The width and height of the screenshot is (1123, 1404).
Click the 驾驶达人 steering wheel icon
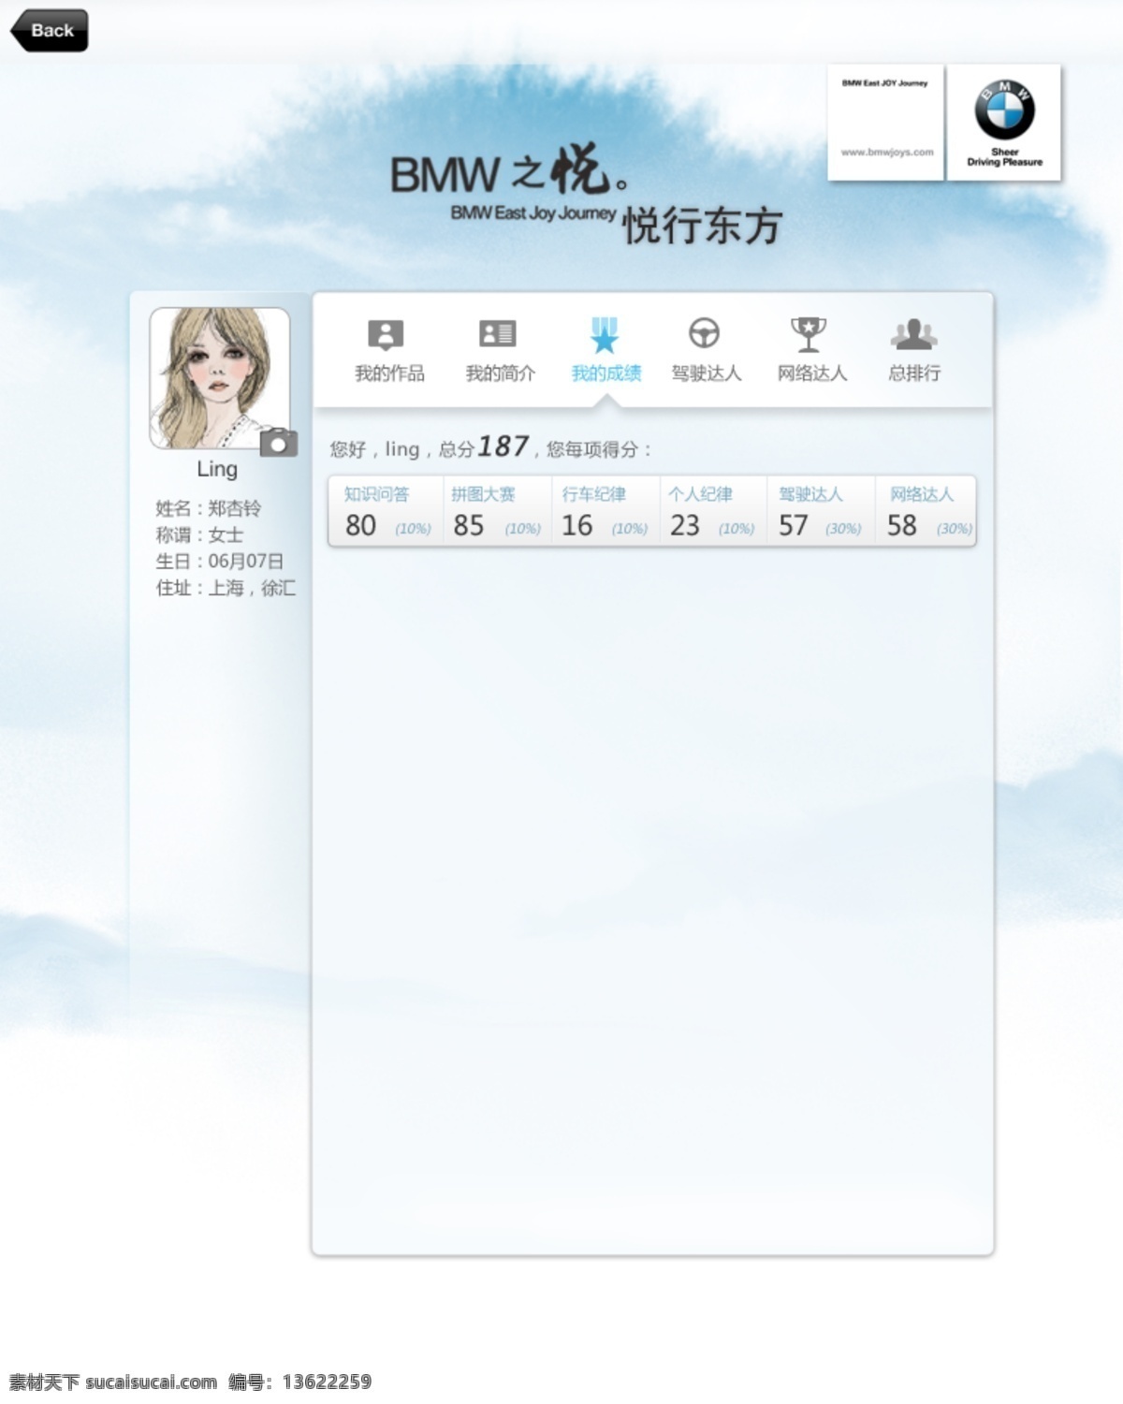point(704,333)
